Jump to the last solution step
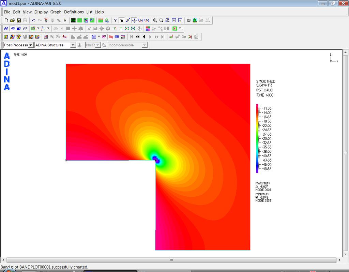 163,37
